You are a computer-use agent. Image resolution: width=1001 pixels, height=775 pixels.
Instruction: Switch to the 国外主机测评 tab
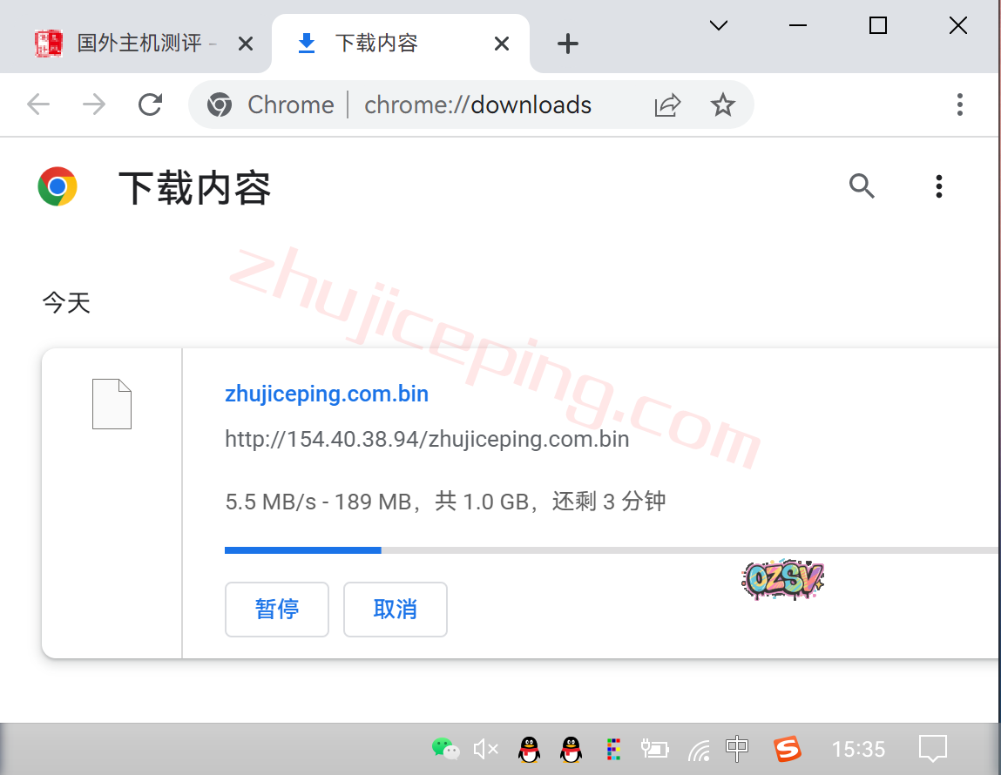(x=139, y=44)
